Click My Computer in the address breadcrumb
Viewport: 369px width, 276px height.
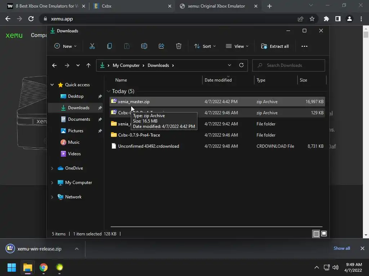click(126, 65)
